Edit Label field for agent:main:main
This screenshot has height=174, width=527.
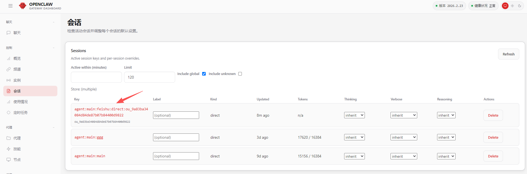click(176, 156)
